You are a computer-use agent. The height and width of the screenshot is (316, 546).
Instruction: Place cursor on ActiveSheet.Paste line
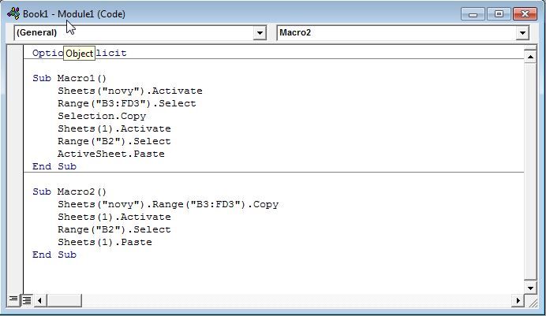[x=111, y=154]
